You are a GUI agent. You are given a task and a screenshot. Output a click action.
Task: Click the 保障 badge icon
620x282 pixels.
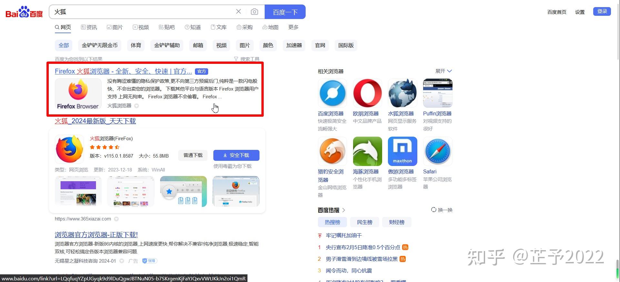pyautogui.click(x=149, y=261)
